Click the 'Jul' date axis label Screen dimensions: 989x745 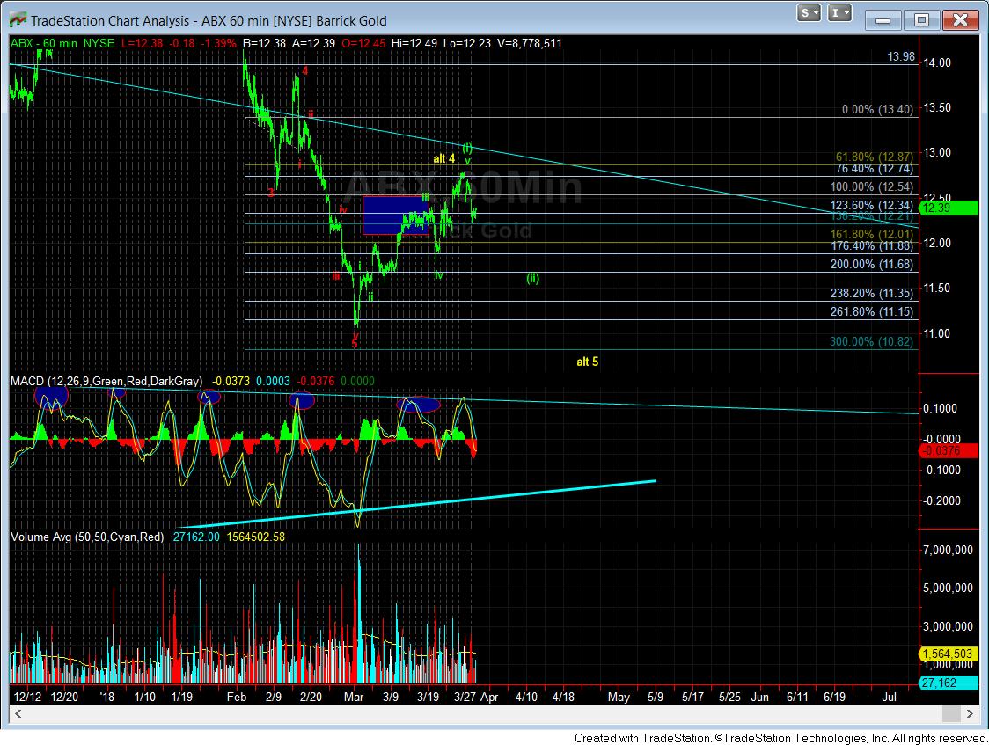point(890,698)
